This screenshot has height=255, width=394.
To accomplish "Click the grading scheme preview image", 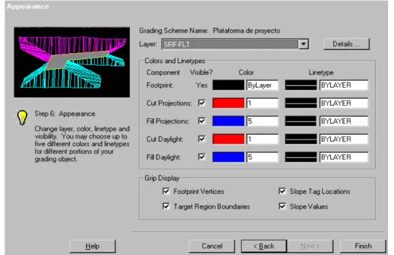I will [x=72, y=62].
